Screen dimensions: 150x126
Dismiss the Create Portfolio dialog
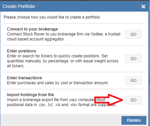coord(134,120)
